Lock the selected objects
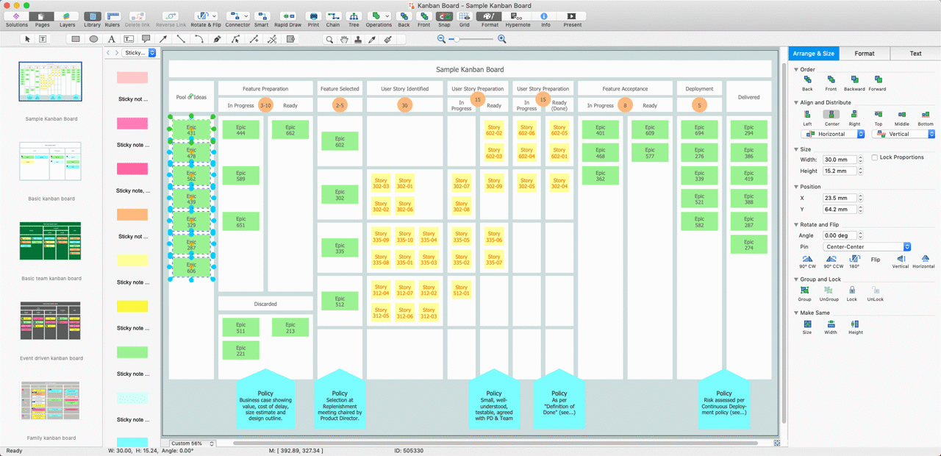This screenshot has width=941, height=456. point(851,291)
